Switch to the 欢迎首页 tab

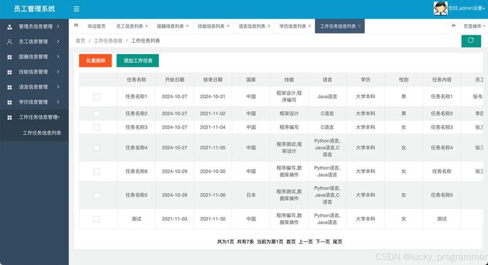[x=96, y=26]
